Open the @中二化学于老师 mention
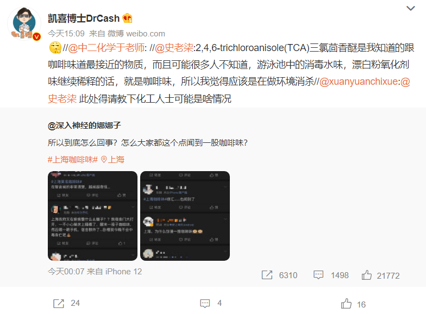426x314 pixels. pyautogui.click(x=106, y=48)
